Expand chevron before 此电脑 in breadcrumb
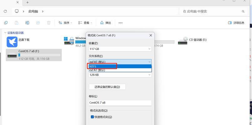Screen dimensions: 252x125 (24, 11)
